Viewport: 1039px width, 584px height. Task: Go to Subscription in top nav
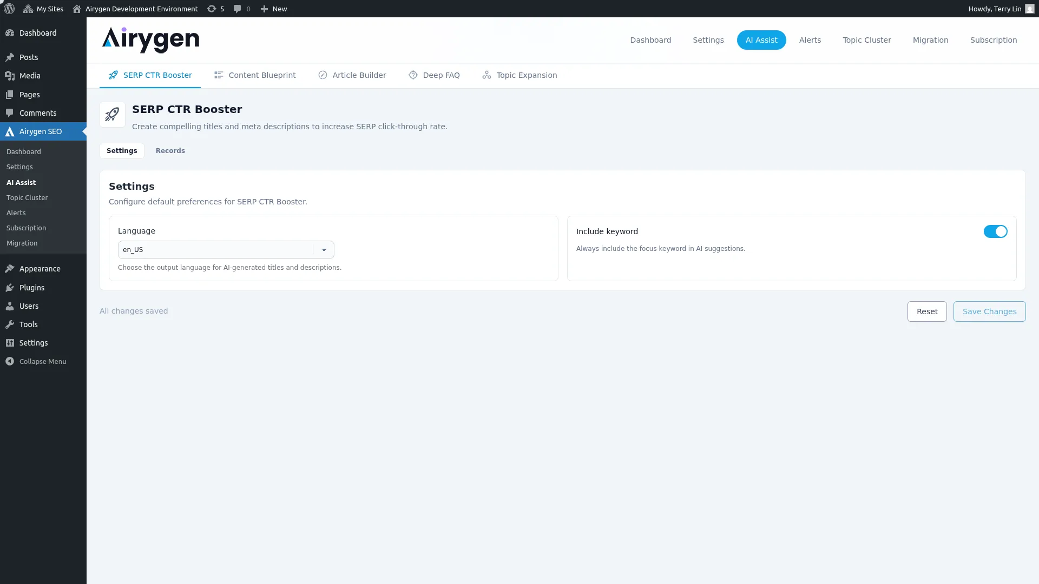point(994,40)
